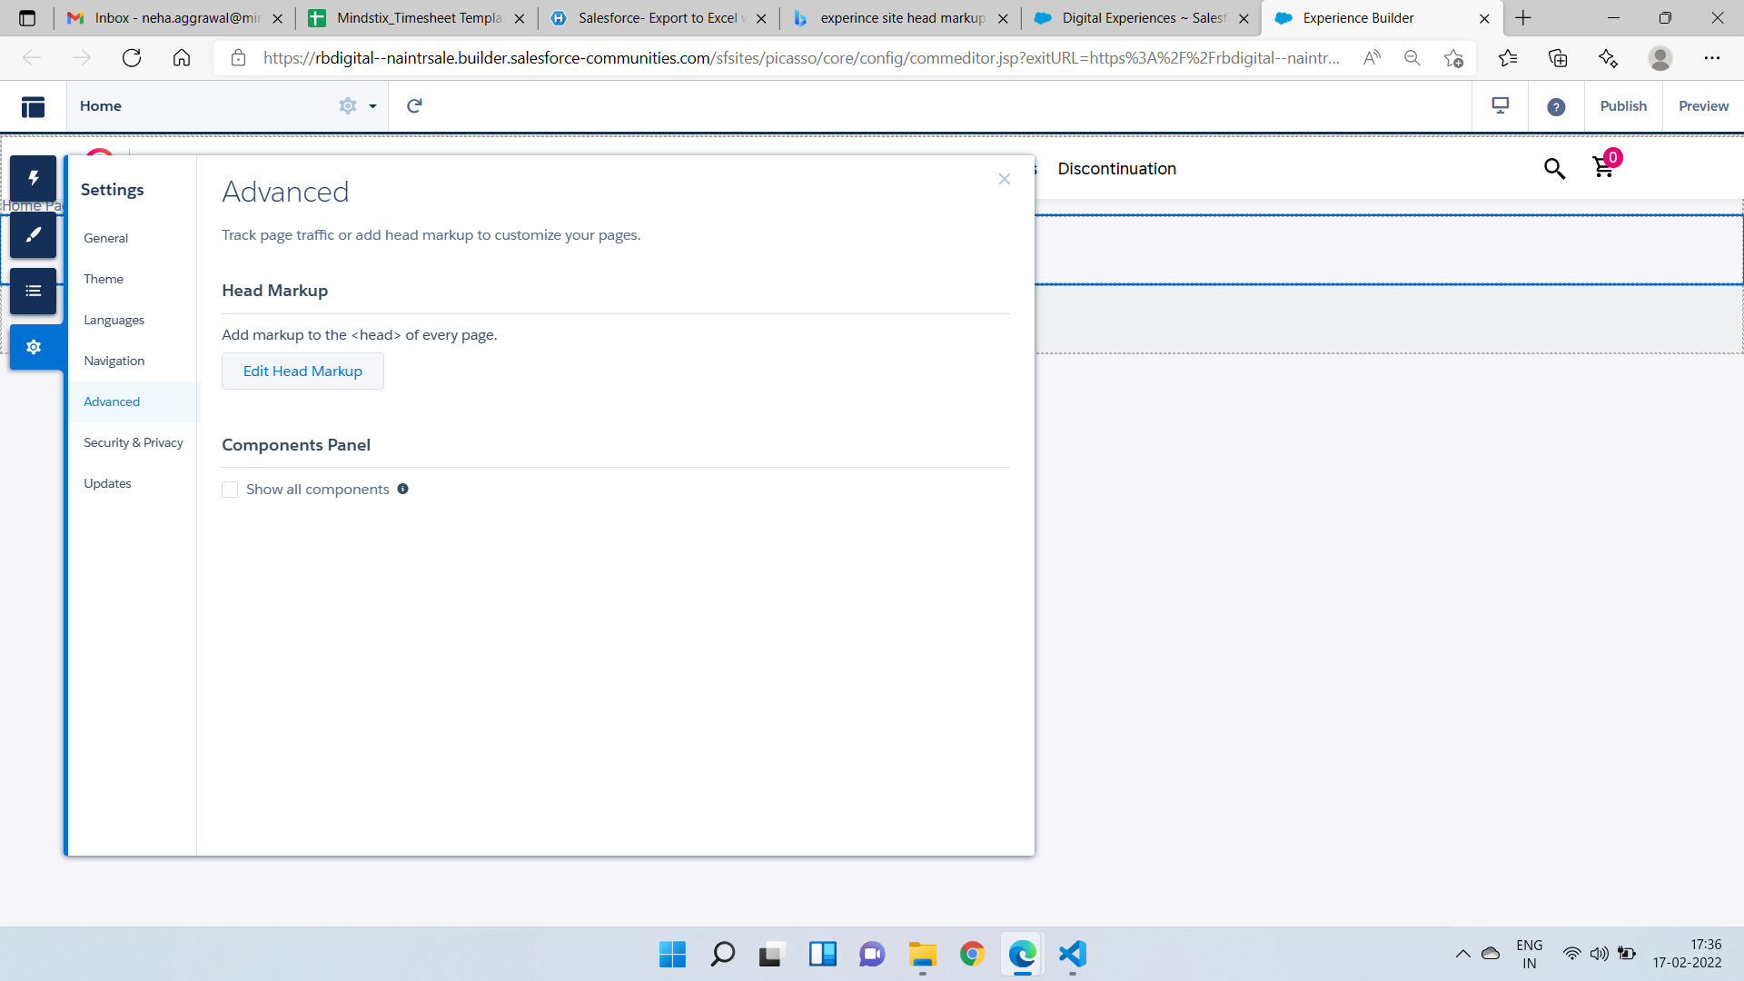Select Updates in Settings menu

pos(107,483)
